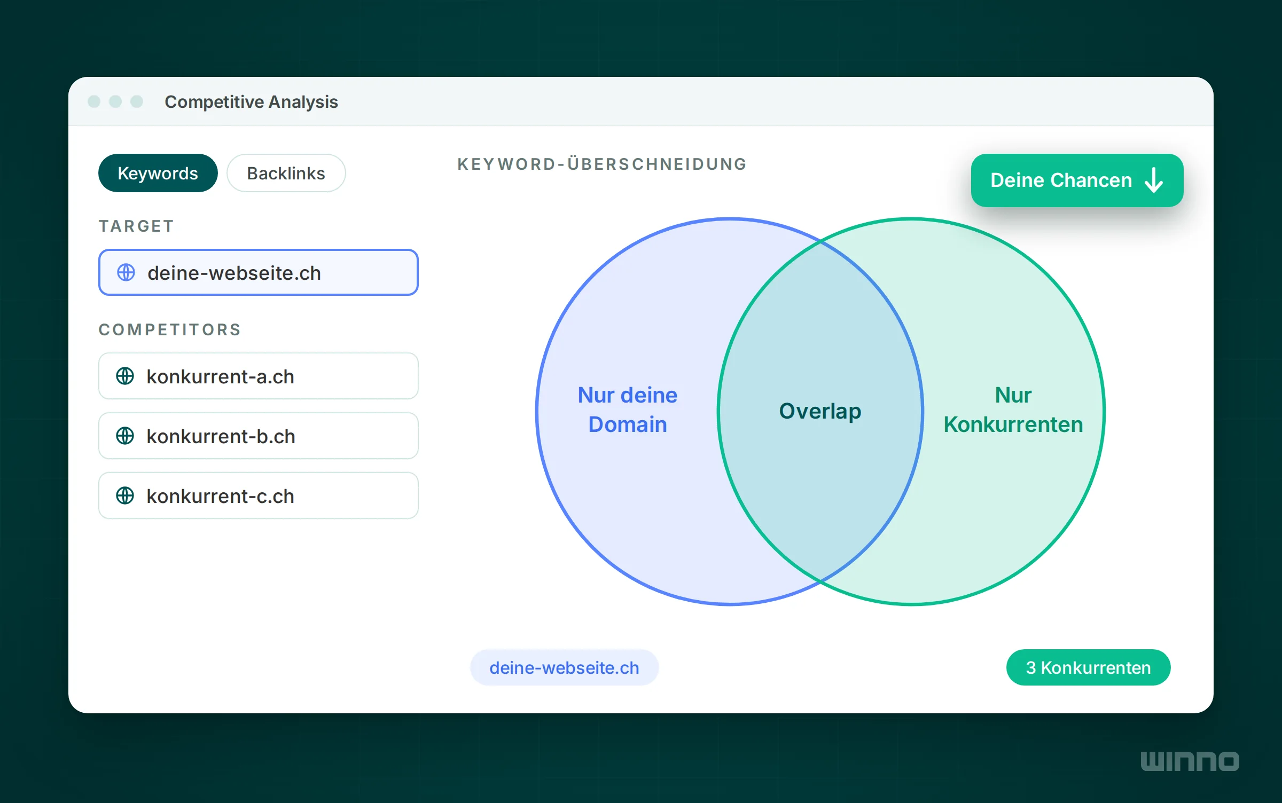Click the Overlap region of the Venn diagram
The width and height of the screenshot is (1282, 803).
820,411
